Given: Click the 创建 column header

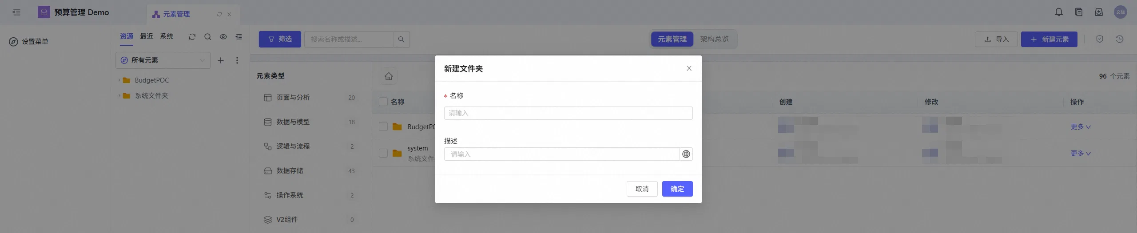Looking at the screenshot, I should pyautogui.click(x=786, y=102).
